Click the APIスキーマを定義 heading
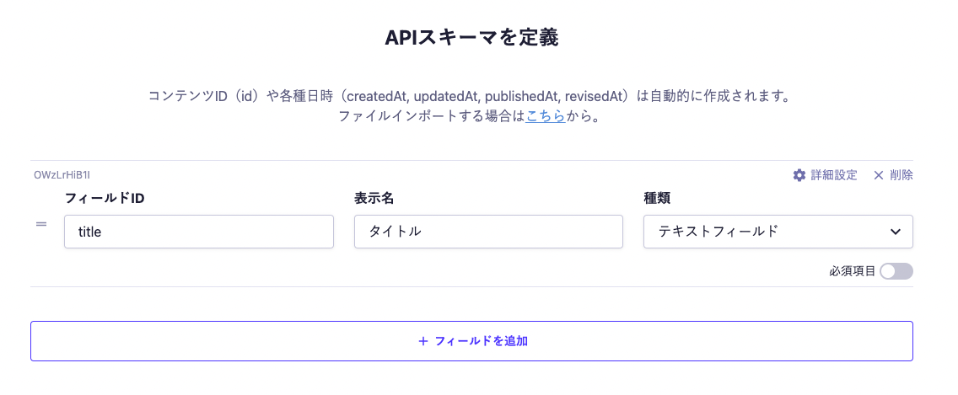The height and width of the screenshot is (395, 958). pyautogui.click(x=471, y=38)
